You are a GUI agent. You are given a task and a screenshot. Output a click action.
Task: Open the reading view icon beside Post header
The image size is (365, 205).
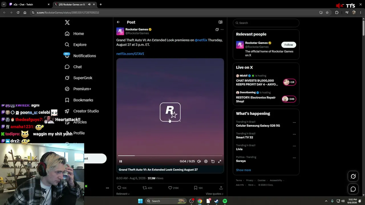220,22
